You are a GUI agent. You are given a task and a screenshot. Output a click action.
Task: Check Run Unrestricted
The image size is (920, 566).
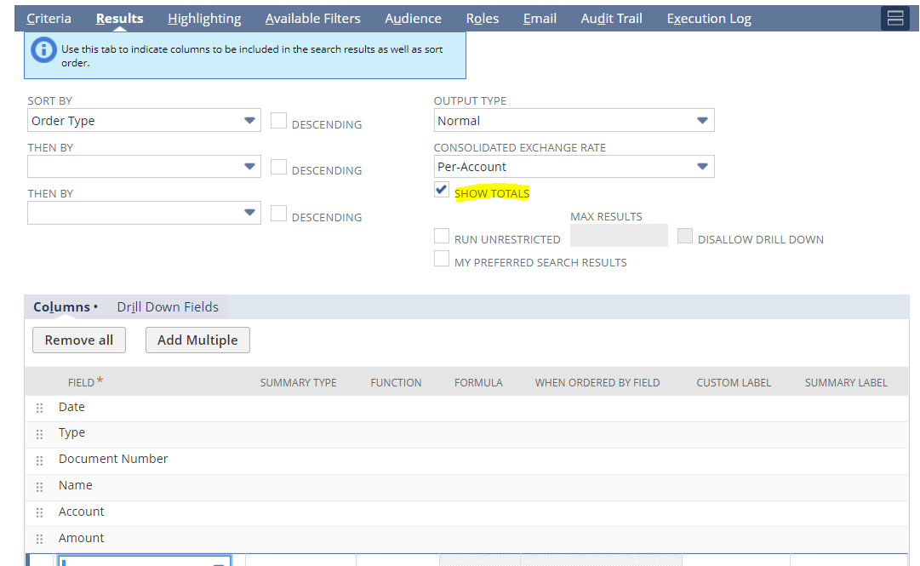click(442, 235)
